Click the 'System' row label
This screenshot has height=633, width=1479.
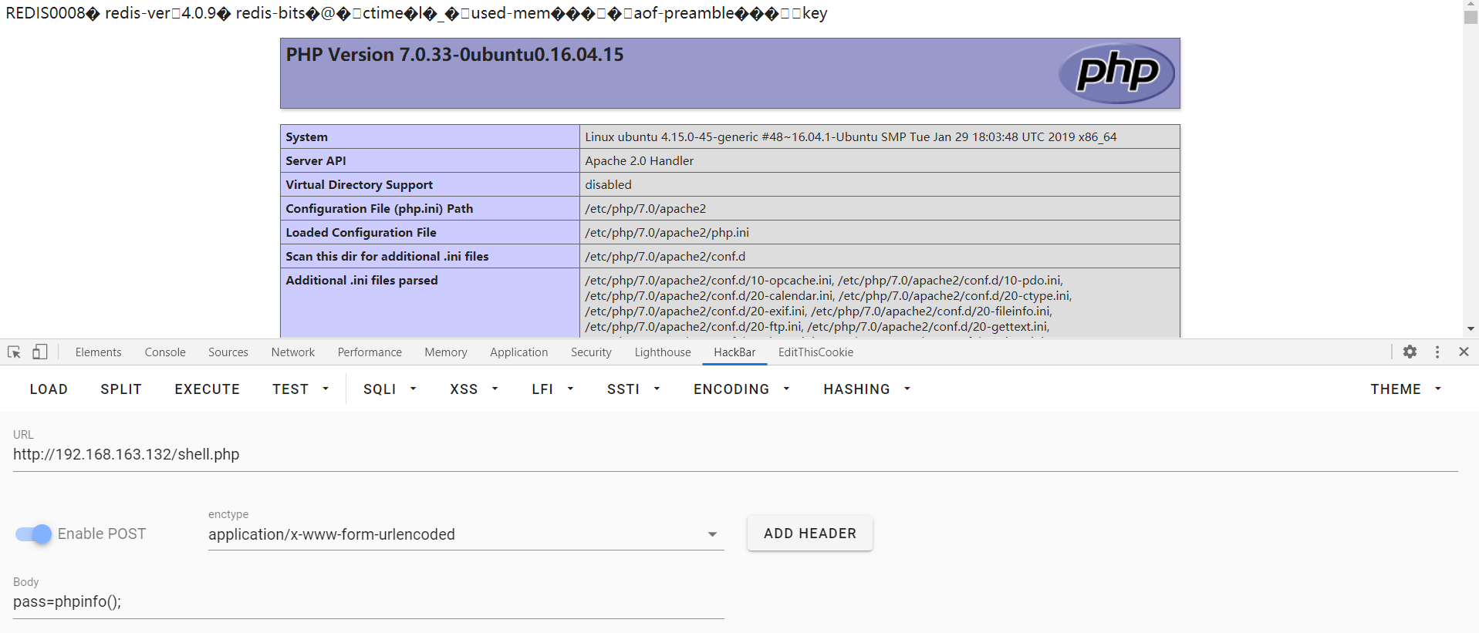(306, 136)
